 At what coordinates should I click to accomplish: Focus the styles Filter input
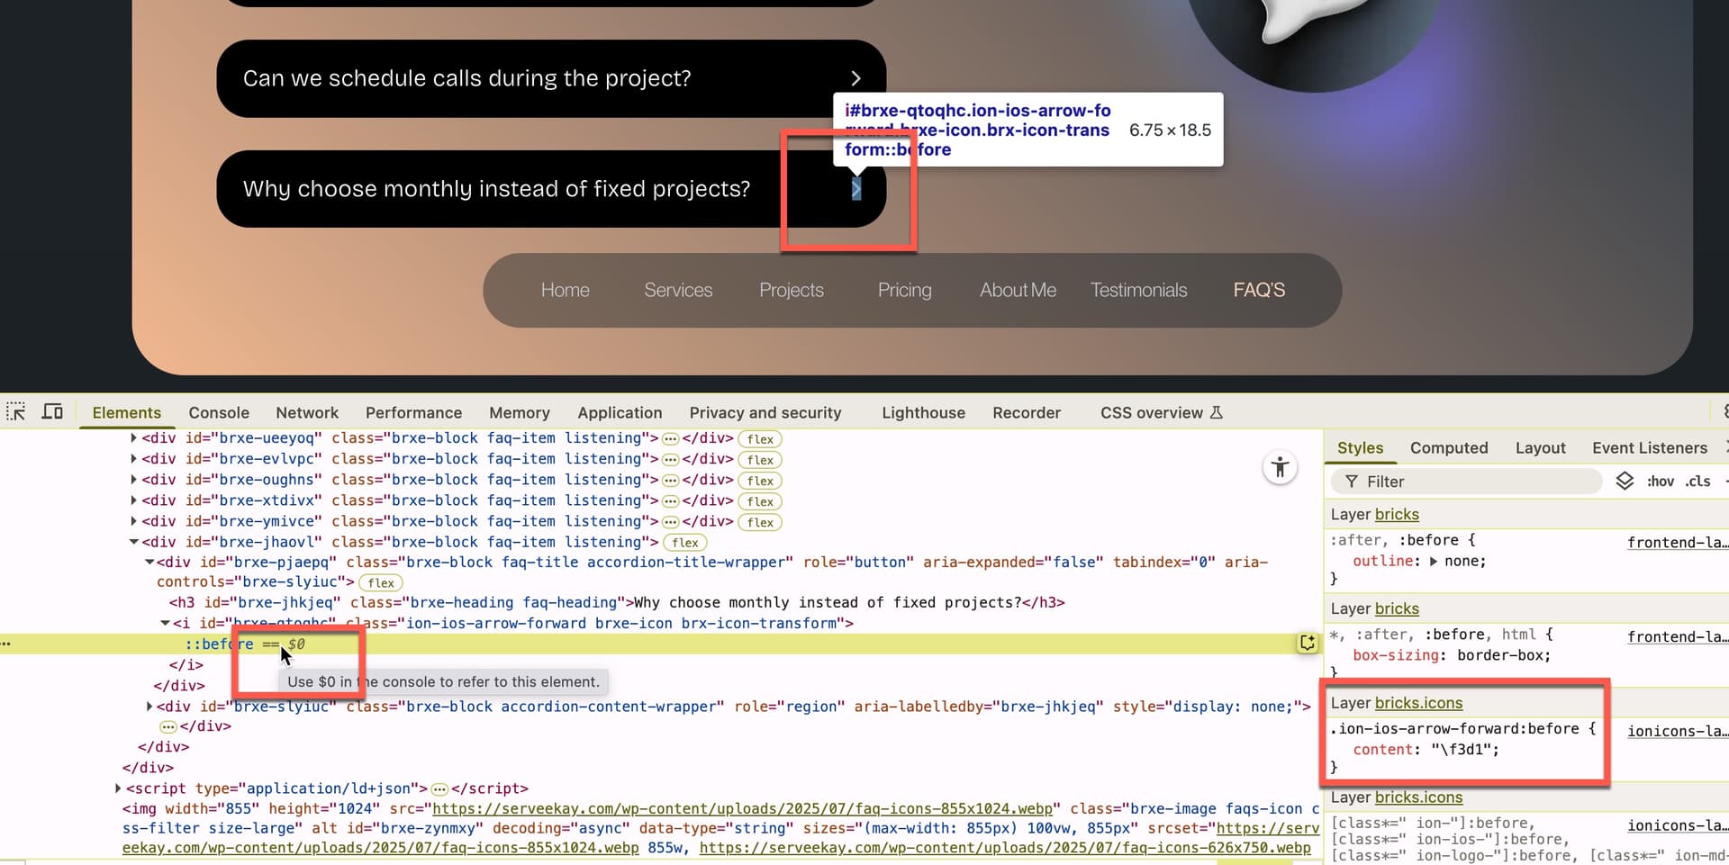point(1468,482)
